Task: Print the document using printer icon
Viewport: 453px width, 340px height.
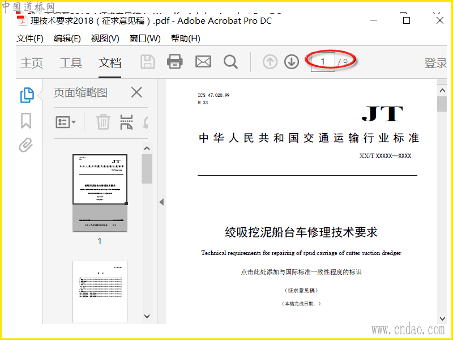Action: click(175, 62)
